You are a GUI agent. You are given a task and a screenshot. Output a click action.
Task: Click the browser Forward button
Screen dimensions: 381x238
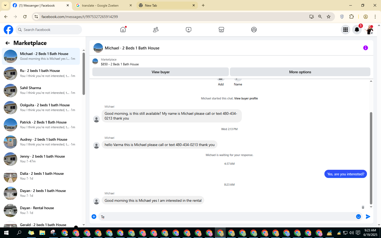(15, 17)
